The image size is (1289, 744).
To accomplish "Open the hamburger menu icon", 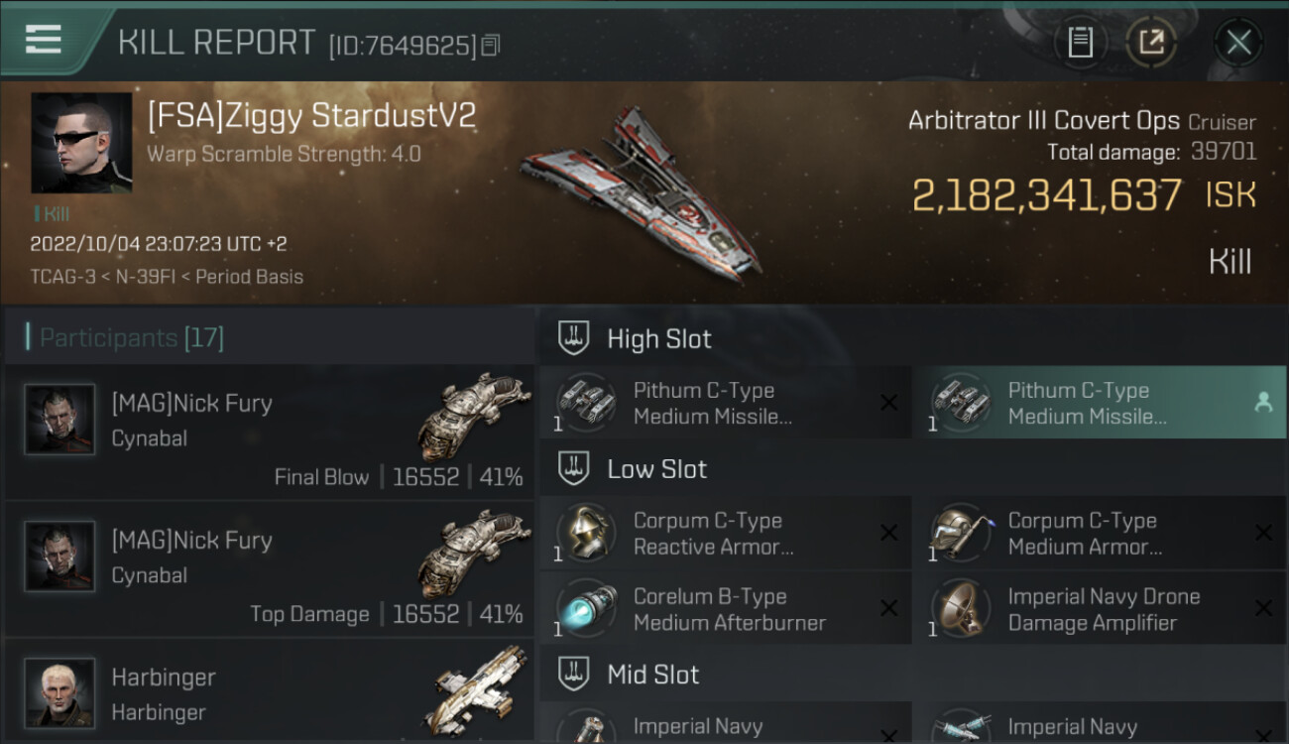I will 44,40.
